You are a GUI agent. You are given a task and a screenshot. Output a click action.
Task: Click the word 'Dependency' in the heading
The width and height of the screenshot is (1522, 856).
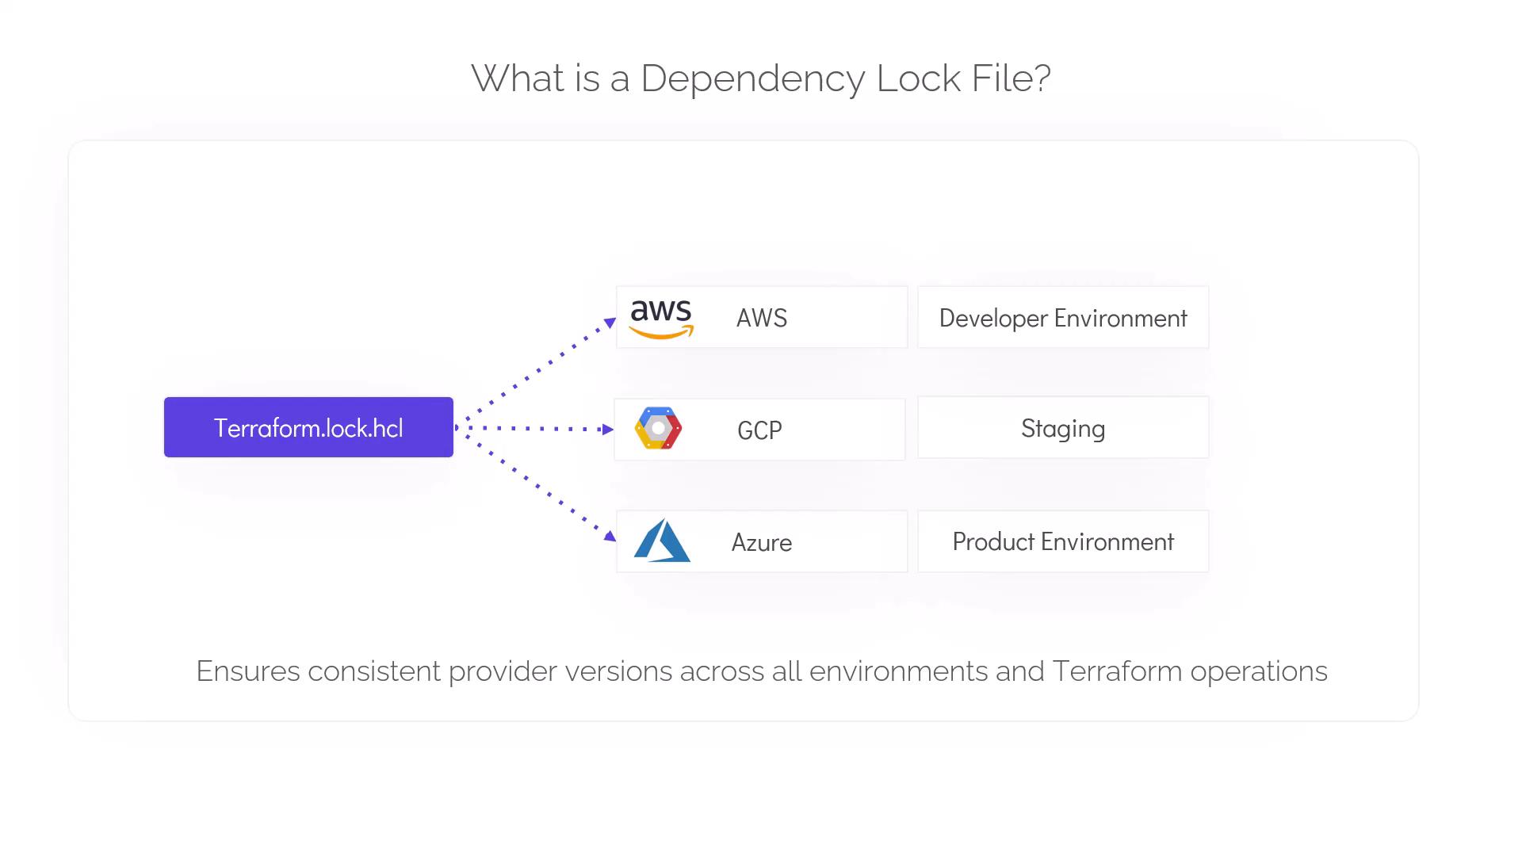pos(752,78)
